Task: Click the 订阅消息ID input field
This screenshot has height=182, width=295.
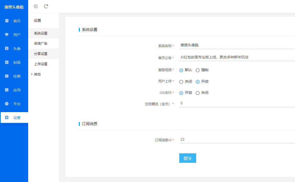Action: (x=237, y=139)
